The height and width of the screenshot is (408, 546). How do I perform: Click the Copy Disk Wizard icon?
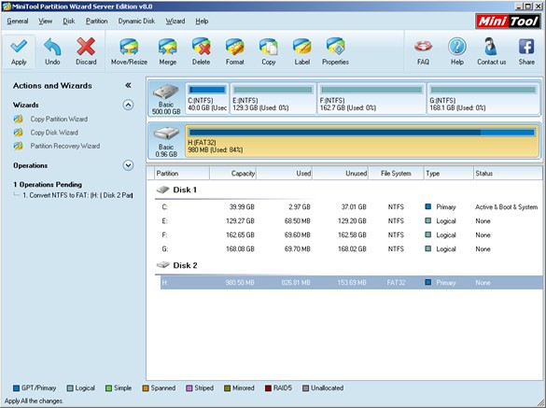(18, 133)
